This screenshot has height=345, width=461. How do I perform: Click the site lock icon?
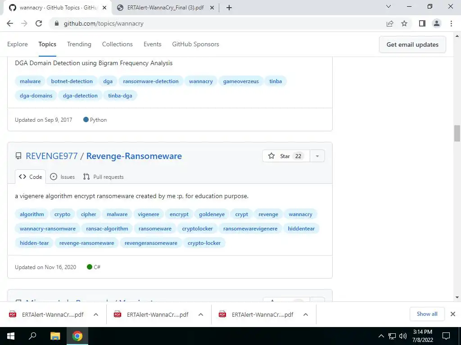point(57,23)
